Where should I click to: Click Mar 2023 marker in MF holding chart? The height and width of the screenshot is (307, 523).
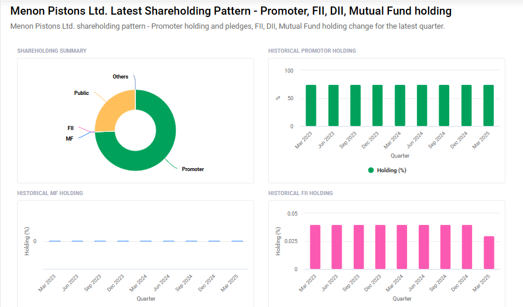click(54, 241)
